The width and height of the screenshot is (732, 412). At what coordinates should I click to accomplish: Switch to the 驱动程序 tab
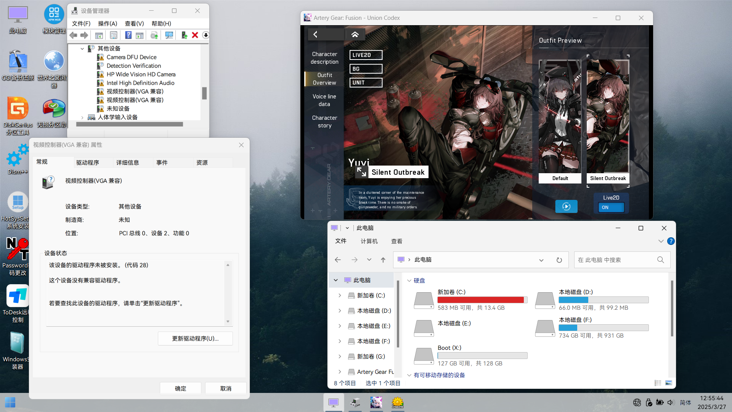[x=88, y=163]
